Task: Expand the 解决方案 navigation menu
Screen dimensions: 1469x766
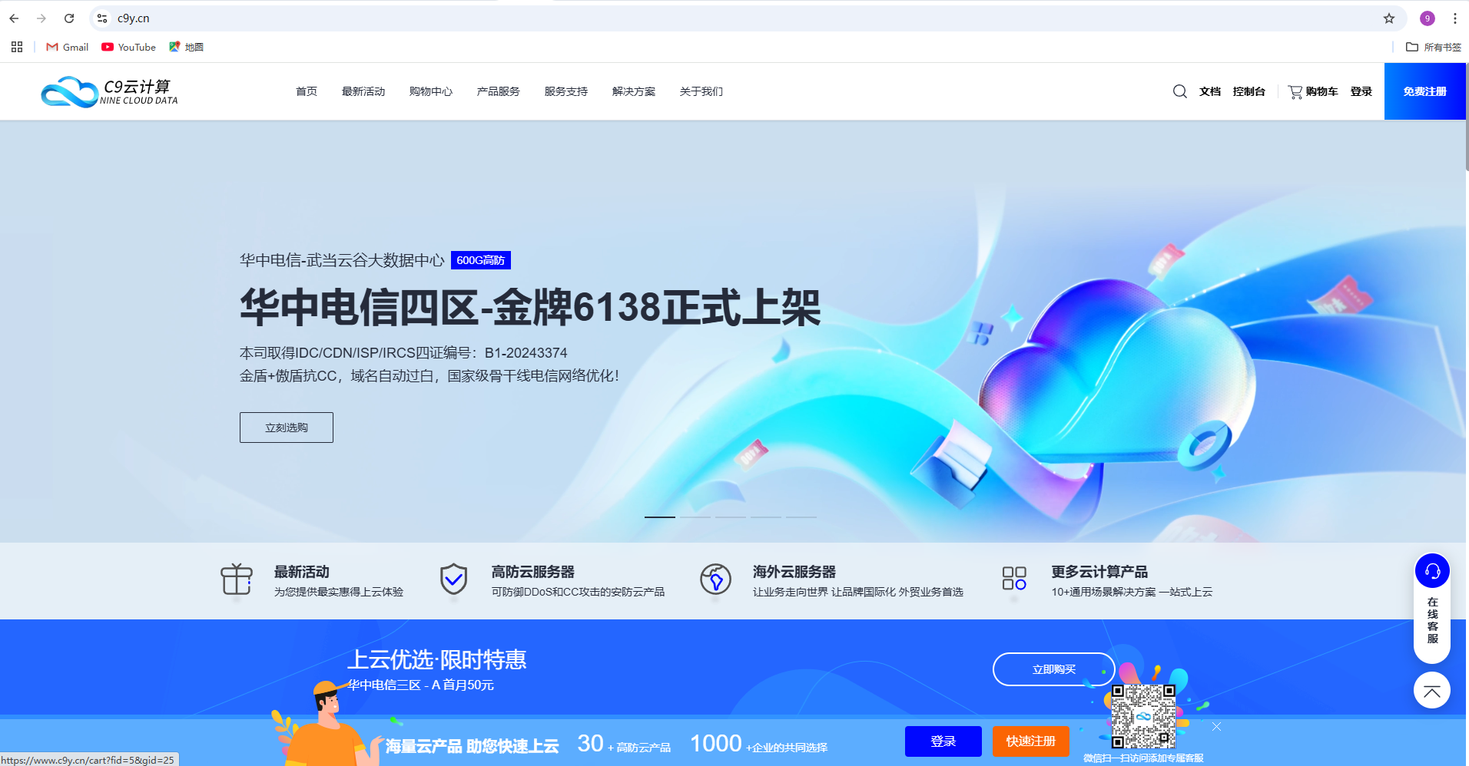Action: point(633,91)
